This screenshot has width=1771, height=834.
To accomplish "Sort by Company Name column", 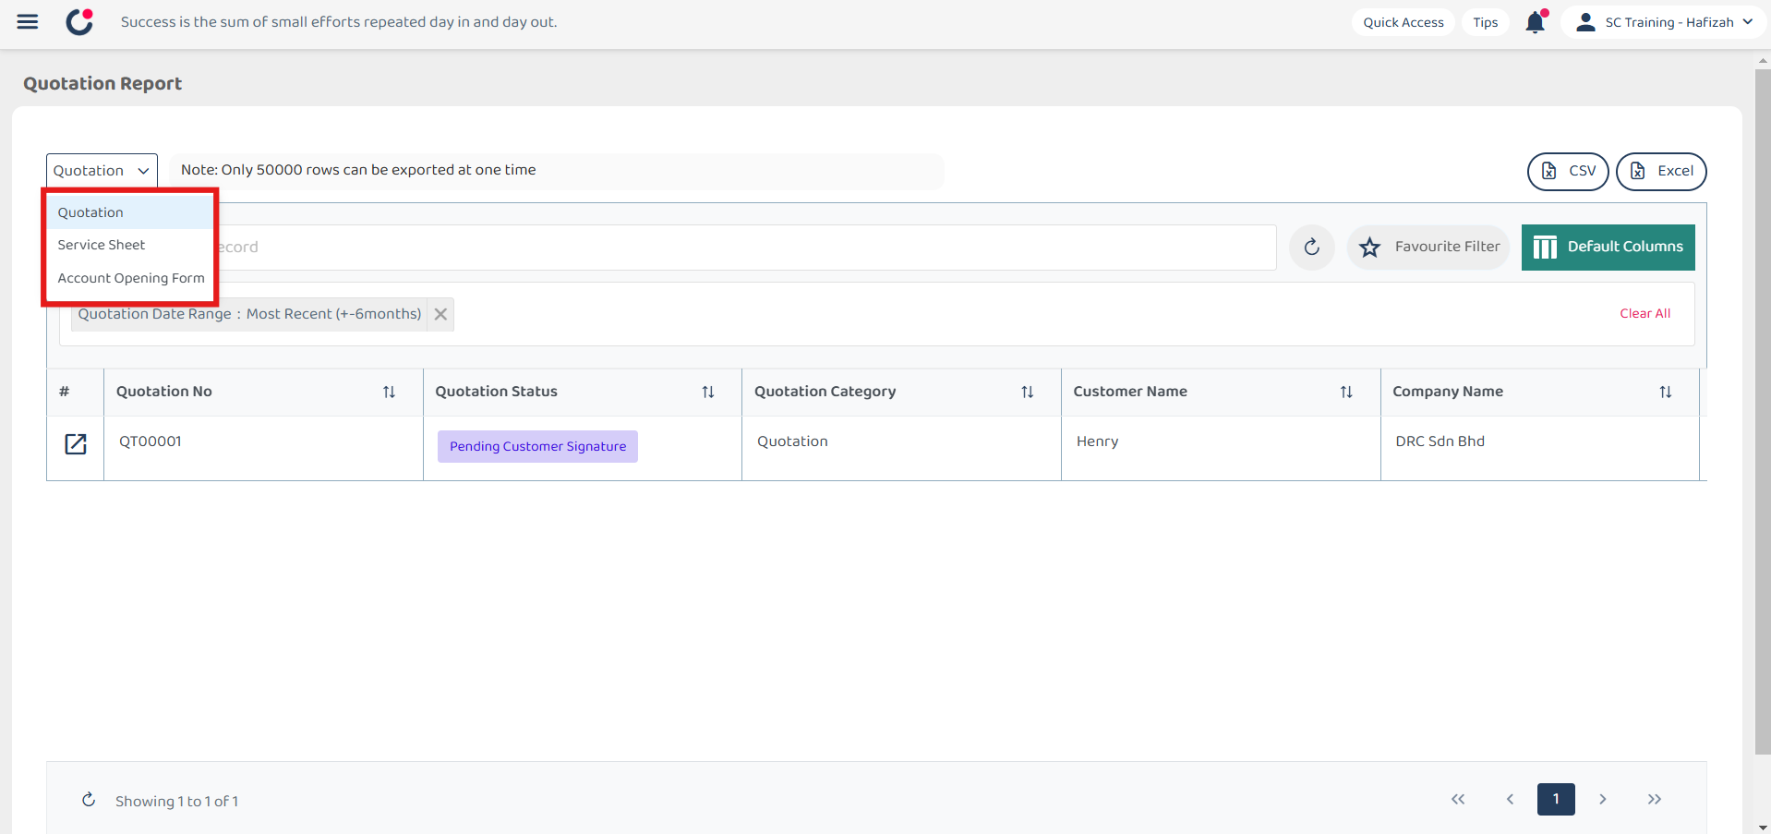I will point(1666,393).
